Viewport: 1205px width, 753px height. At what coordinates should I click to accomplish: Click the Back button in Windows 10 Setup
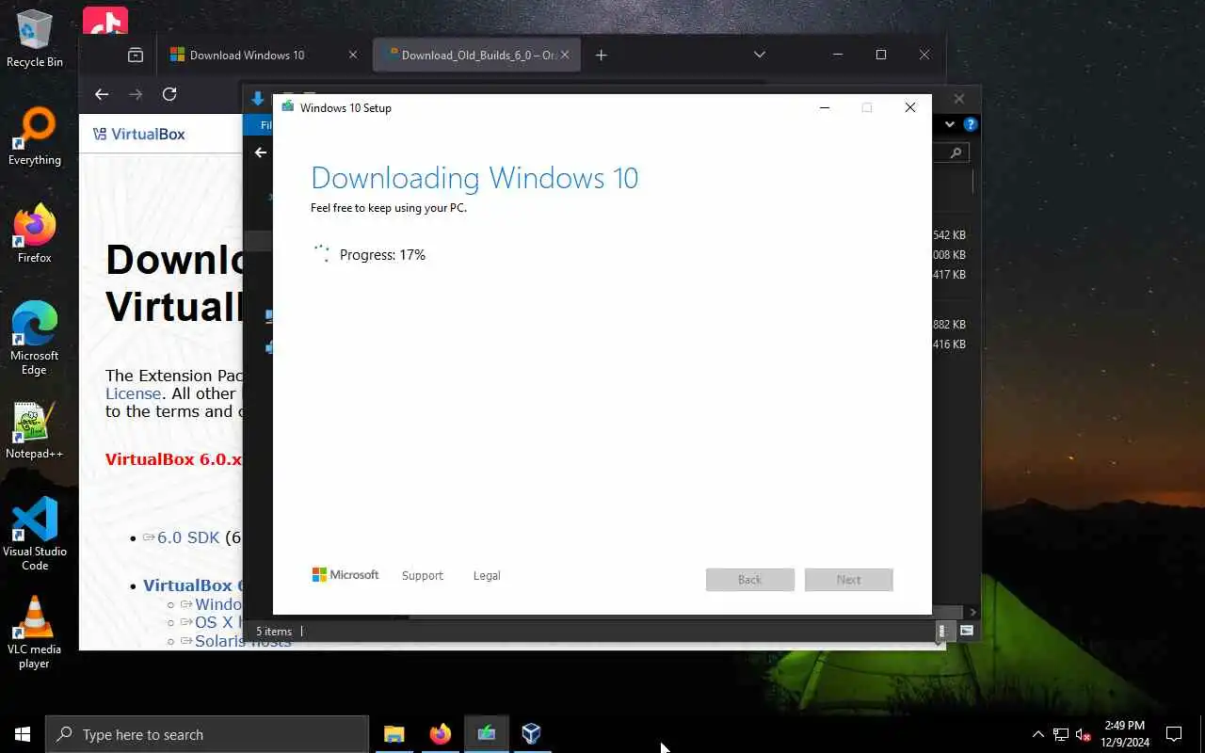coord(750,580)
